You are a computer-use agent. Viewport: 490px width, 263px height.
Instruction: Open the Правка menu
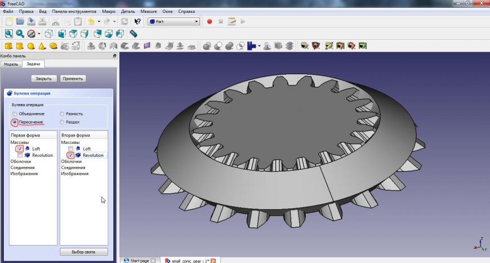pos(26,12)
